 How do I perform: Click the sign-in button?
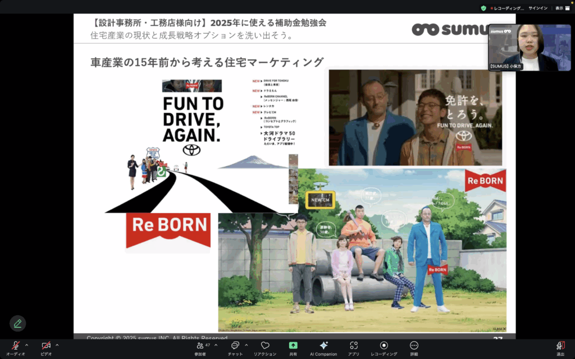click(x=538, y=8)
